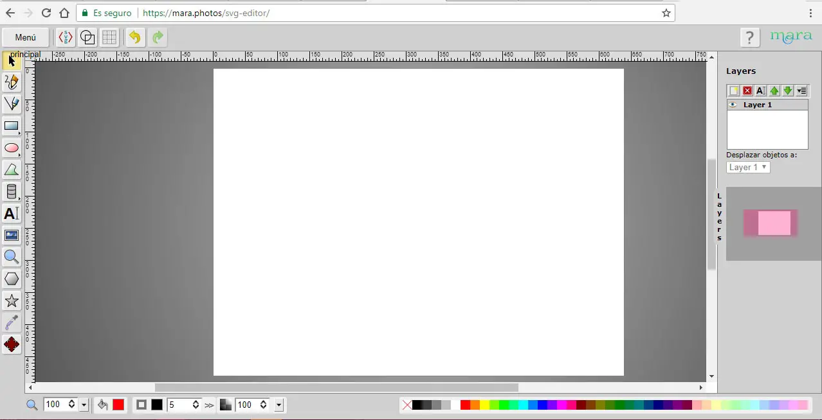
Task: Hide Layer 1 using eye icon
Action: pos(733,105)
